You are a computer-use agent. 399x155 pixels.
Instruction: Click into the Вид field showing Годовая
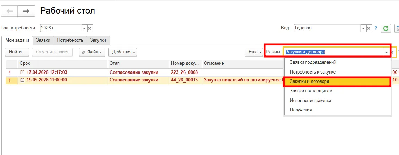tap(327, 28)
